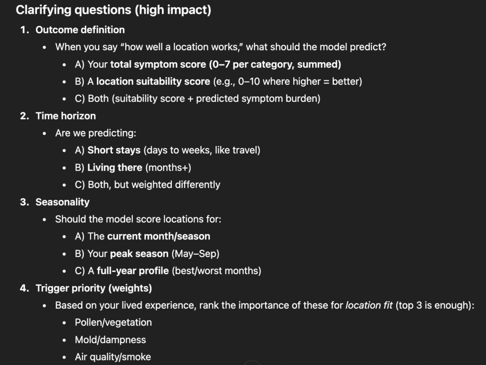Image resolution: width=486 pixels, height=365 pixels.
Task: Click the "Pollen/vegetation" bullet item
Action: pos(113,322)
